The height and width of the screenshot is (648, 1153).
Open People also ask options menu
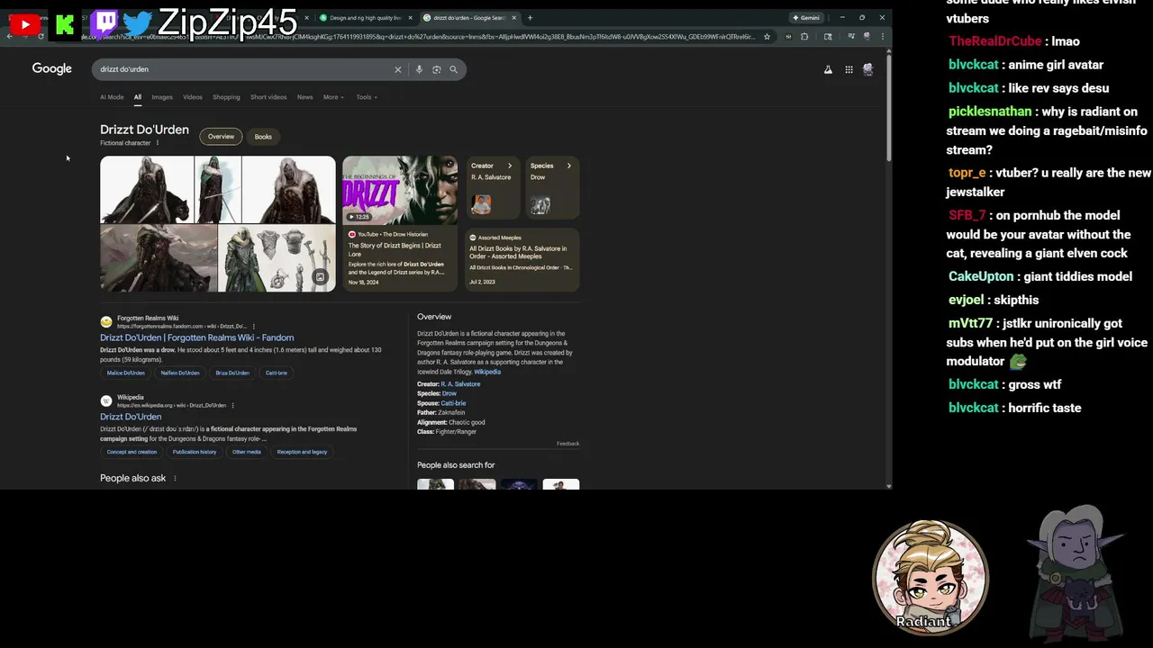click(175, 478)
